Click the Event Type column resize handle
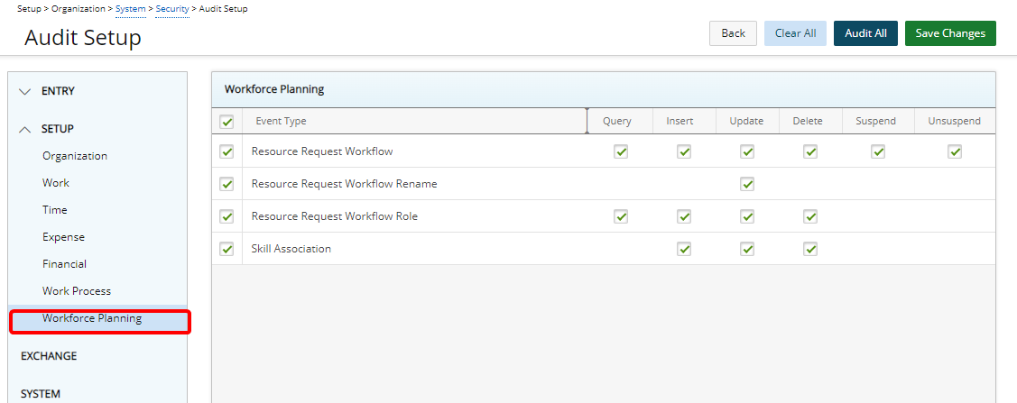This screenshot has width=1017, height=403. coord(587,121)
